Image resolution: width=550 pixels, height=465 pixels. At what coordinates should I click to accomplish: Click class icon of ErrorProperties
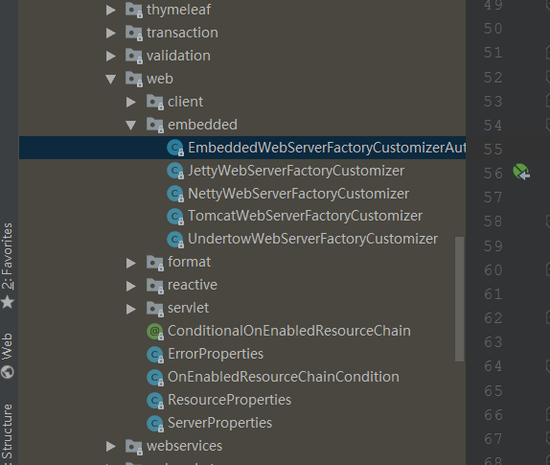pyautogui.click(x=154, y=355)
